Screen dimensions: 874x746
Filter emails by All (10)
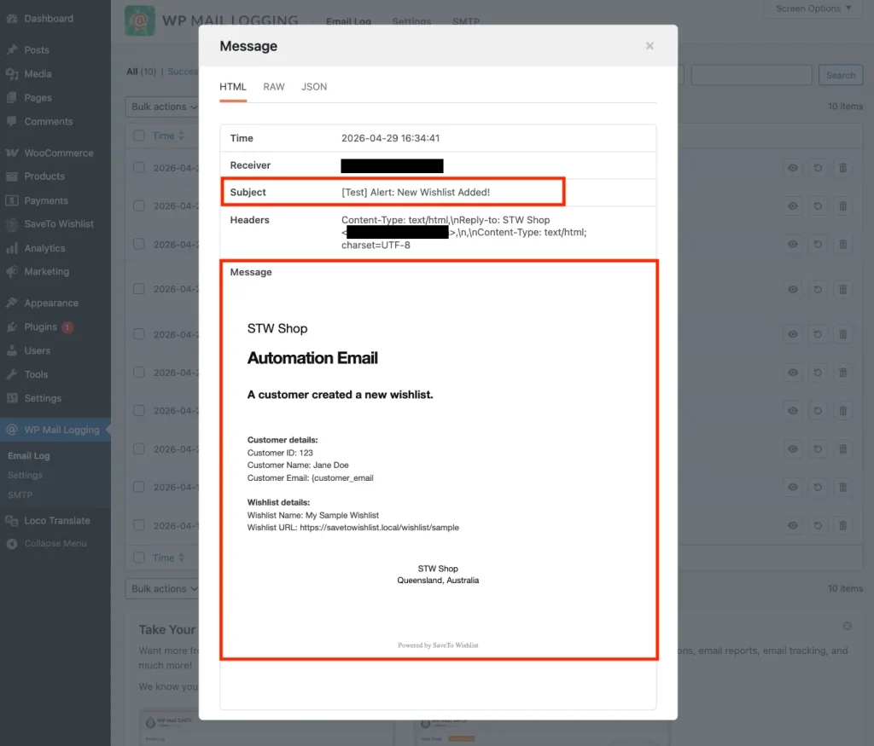[x=141, y=72]
